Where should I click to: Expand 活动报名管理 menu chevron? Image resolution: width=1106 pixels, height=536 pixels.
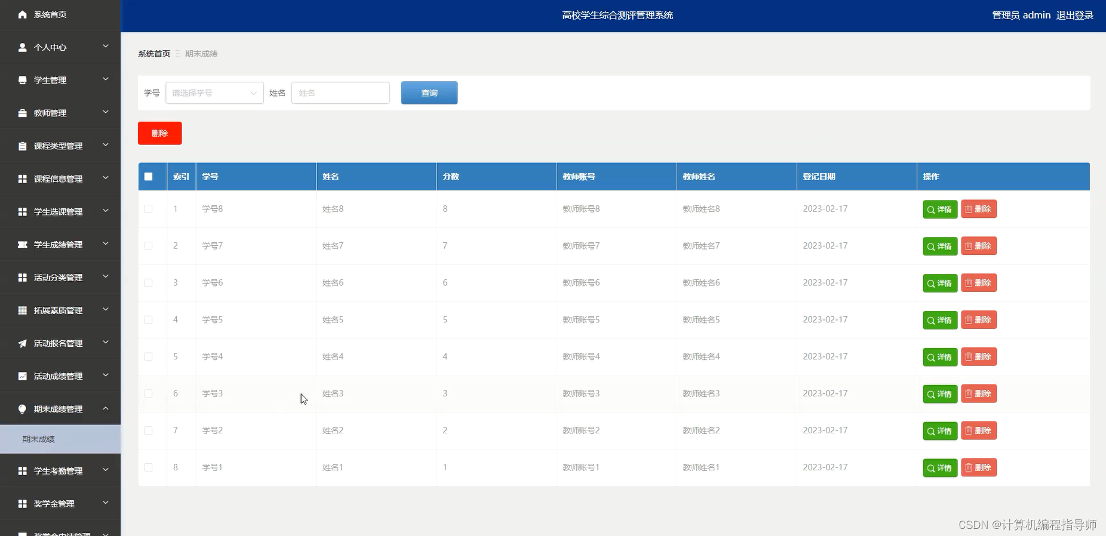click(x=106, y=342)
